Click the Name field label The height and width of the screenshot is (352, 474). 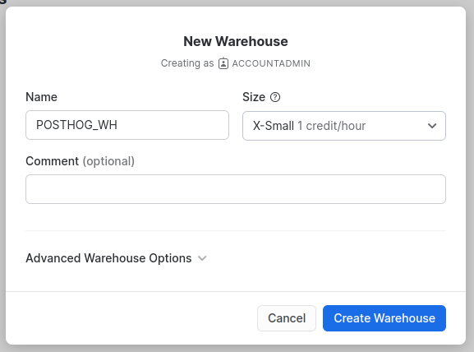point(41,97)
